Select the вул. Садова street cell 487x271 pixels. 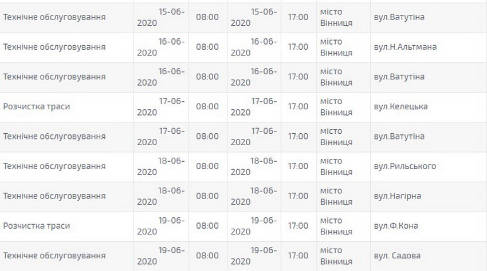(396, 256)
